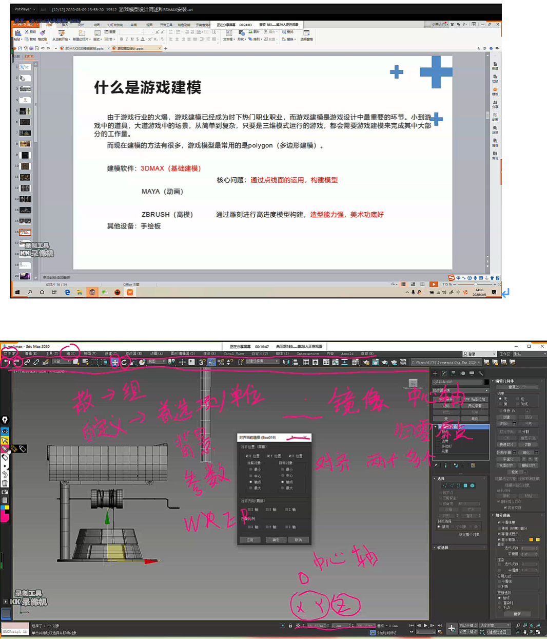
Task: Undo the last action in 3ds Max
Action: pyautogui.click(x=6, y=362)
